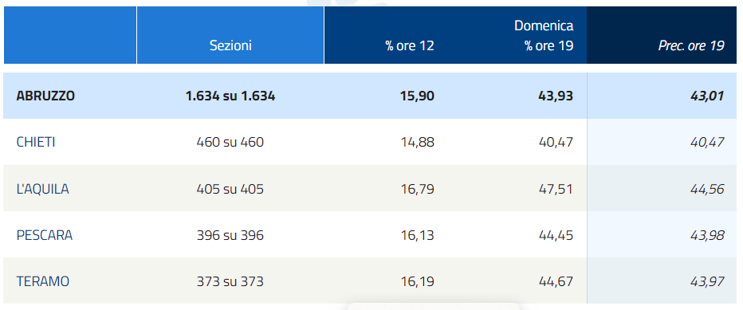Open the PESCARA province link
743x310 pixels.
(x=45, y=235)
